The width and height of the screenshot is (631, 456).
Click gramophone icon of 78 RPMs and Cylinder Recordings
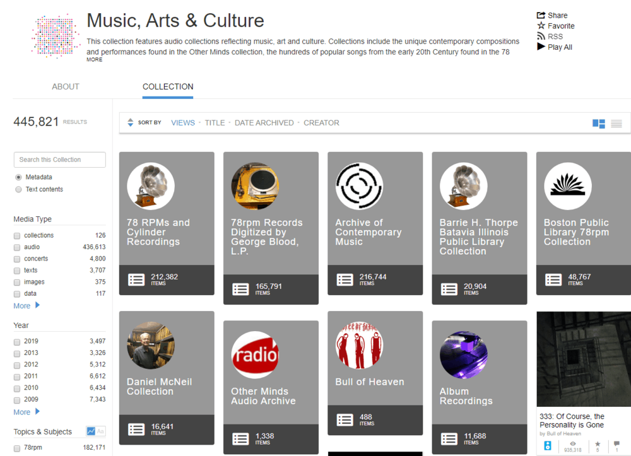click(151, 186)
